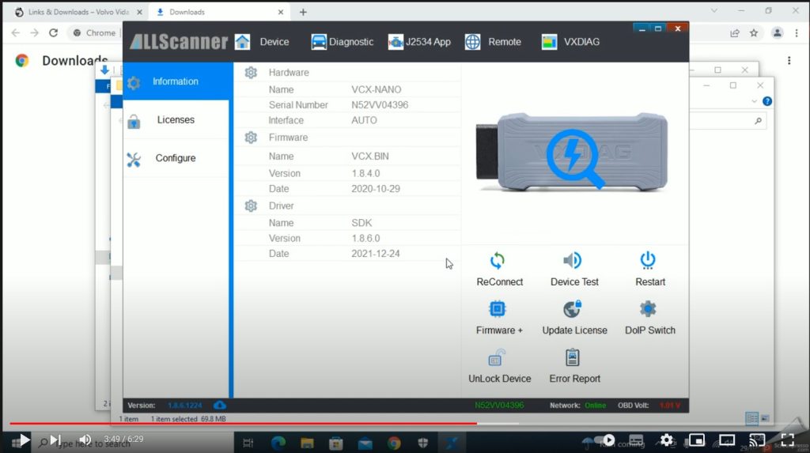Screen dimensions: 810x453
Task: Open the Configure section
Action: pyautogui.click(x=176, y=158)
